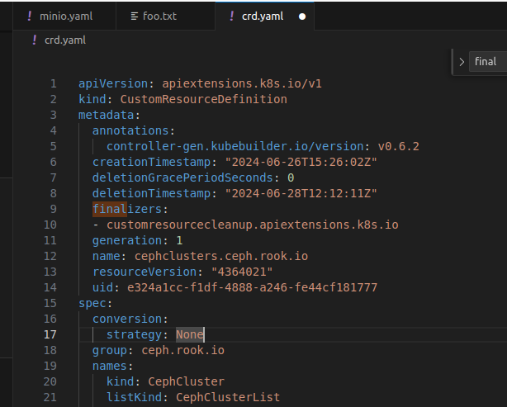
Task: Click the YAML icon on crd.yaml tab
Action: click(x=231, y=17)
